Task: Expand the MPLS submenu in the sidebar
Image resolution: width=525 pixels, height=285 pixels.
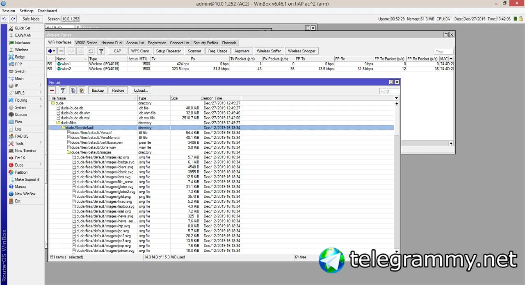Action: (25, 93)
